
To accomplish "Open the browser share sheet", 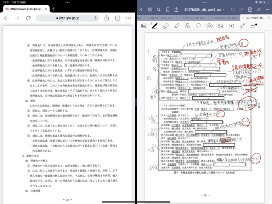I will tap(107, 18).
